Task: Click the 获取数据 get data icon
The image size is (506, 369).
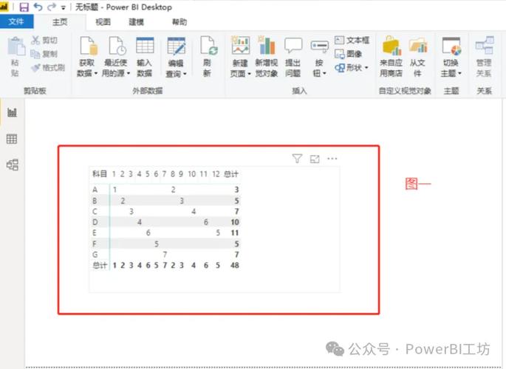Action: point(88,46)
